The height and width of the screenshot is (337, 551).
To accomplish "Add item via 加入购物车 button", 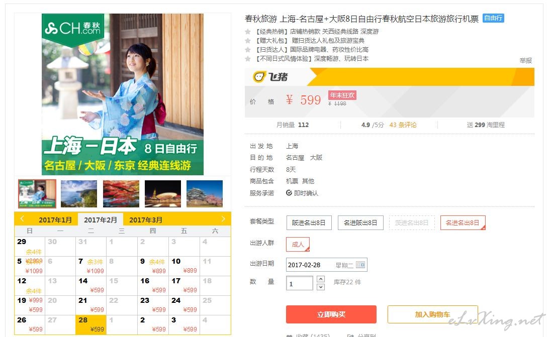I will tap(432, 314).
